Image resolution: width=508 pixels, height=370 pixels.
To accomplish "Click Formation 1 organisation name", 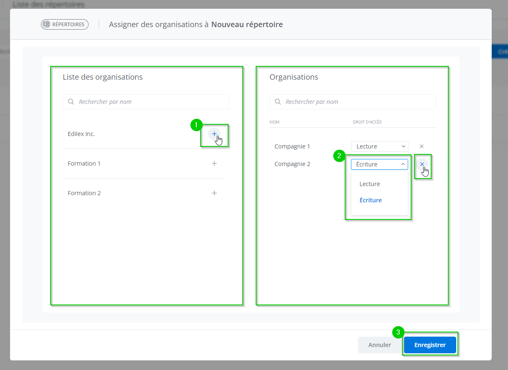I will click(84, 164).
